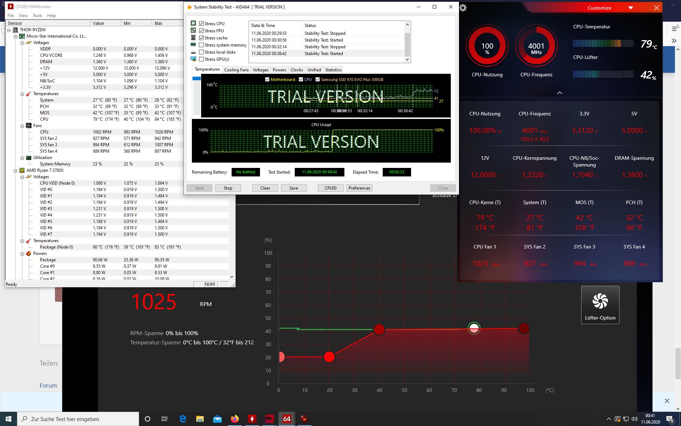This screenshot has height=426, width=681.
Task: Open HWMonitor taskbar lightning icon
Action: pyautogui.click(x=252, y=419)
